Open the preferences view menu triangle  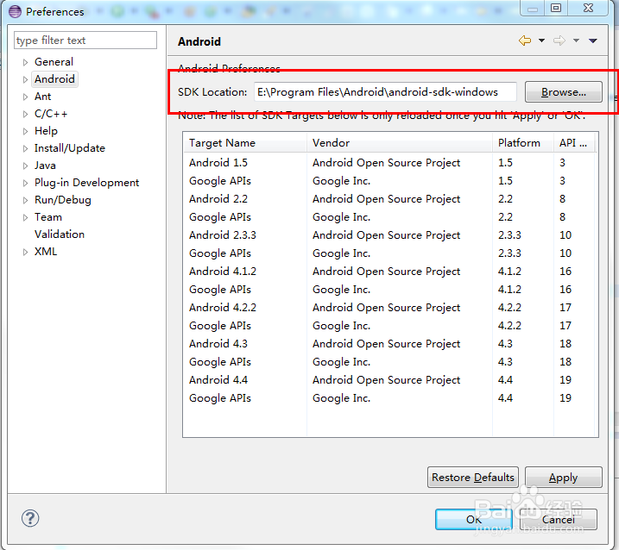click(x=593, y=41)
